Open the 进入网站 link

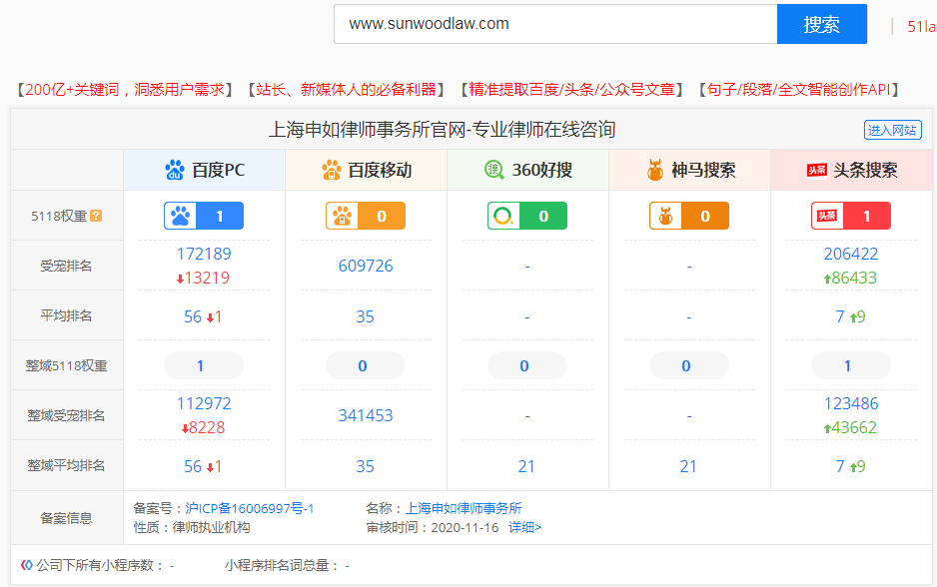click(892, 130)
